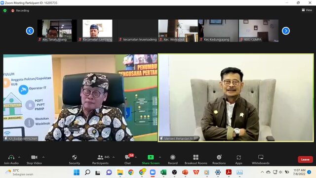Image resolution: width=316 pixels, height=178 pixels.
Task: Expand Share Screen options arrow
Action: [x=160, y=157]
